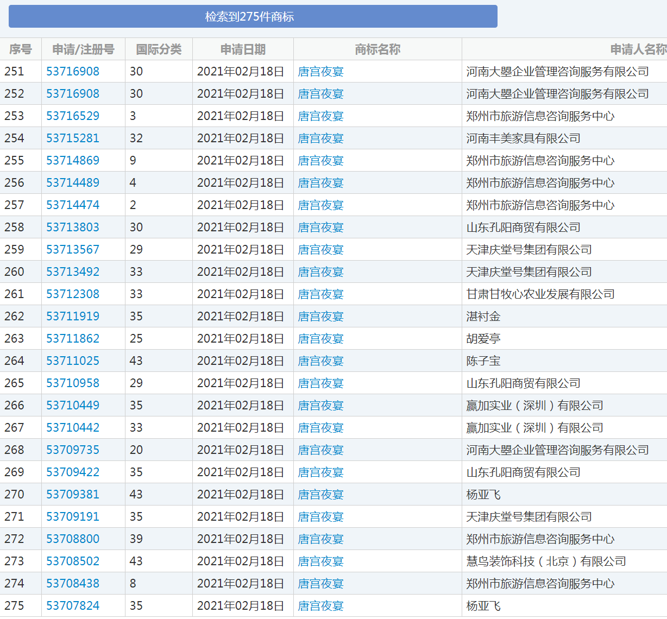Select applicant 河南丰美家具有限公司

pyautogui.click(x=524, y=138)
